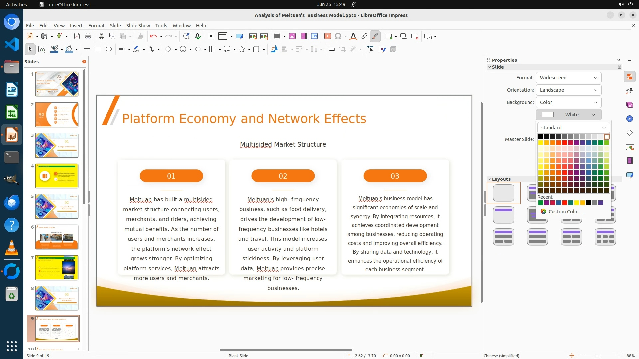Image resolution: width=639 pixels, height=359 pixels.
Task: Expand the standard palette dropdown
Action: click(573, 128)
